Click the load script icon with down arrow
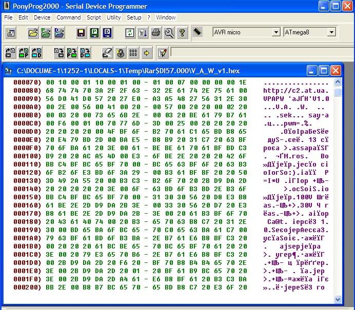Viewport: 355px width, 310px height. tap(143, 33)
